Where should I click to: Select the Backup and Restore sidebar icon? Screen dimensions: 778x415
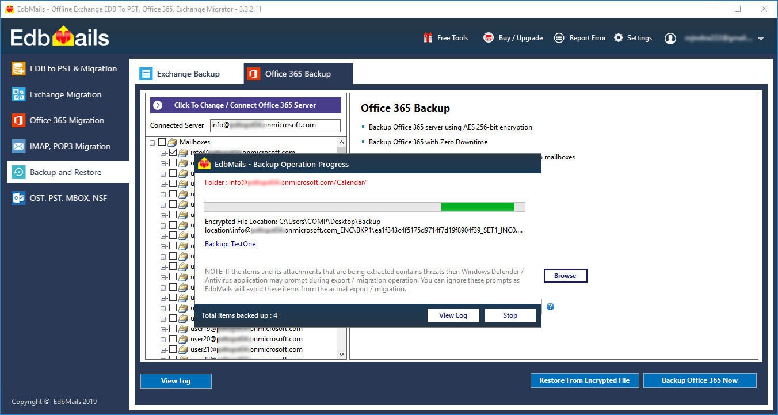(18, 172)
